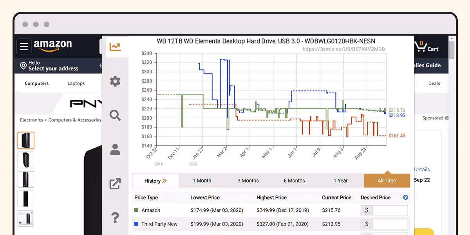Select the 6 Months range tab
The image size is (470, 235).
pos(294,181)
